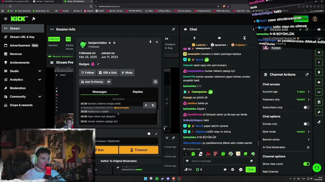Mute benjaminbbw
This screenshot has height=182, width=325.
pos(127,73)
